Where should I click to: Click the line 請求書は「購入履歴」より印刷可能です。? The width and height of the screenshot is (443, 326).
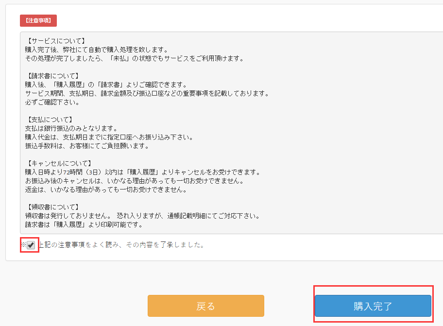pyautogui.click(x=84, y=224)
